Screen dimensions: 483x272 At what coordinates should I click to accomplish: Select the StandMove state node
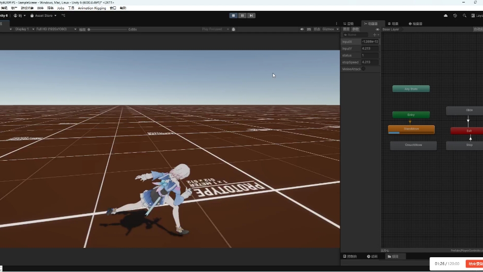click(x=411, y=129)
